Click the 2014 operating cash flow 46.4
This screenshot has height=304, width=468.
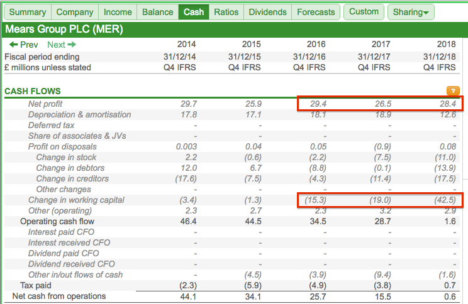pyautogui.click(x=188, y=222)
